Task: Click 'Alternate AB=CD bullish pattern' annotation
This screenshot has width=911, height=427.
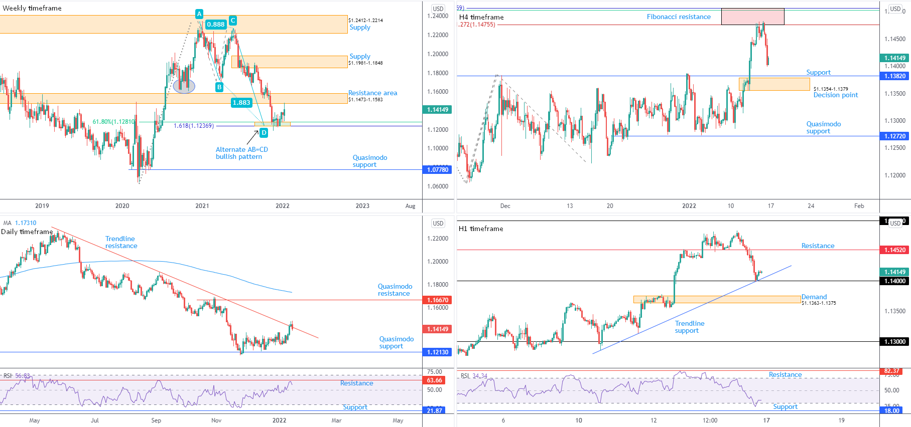Action: 242,153
